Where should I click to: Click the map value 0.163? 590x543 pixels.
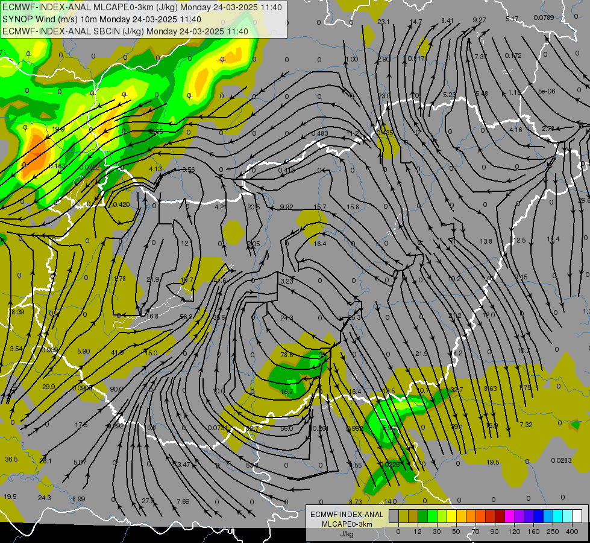click(x=57, y=166)
